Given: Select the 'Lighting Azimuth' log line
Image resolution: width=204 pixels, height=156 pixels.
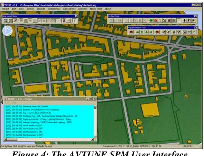Looking at the screenshot, I should 39,119.
